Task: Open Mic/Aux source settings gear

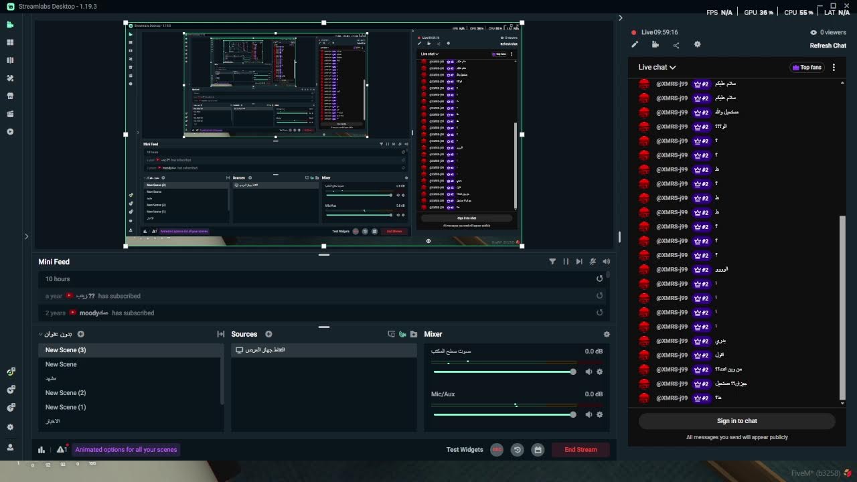Action: point(599,414)
